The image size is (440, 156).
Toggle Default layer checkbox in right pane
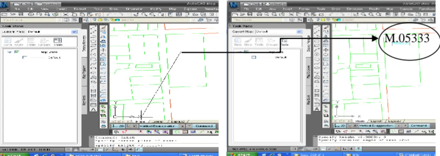254,57
